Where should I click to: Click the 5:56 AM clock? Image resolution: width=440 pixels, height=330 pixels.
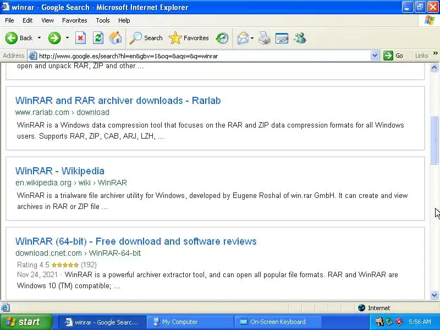click(420, 322)
